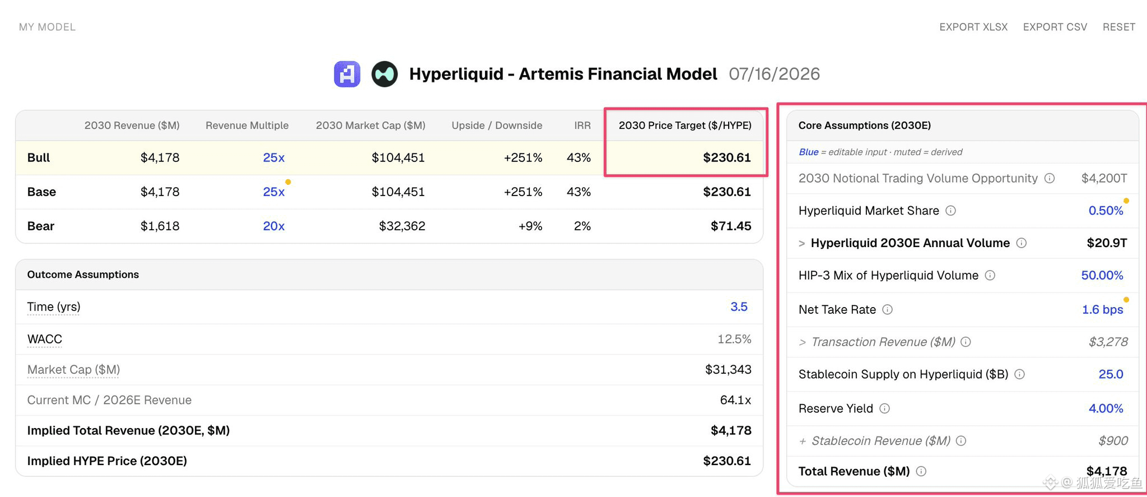Edit Reserve Yield value 4.00%

1106,408
